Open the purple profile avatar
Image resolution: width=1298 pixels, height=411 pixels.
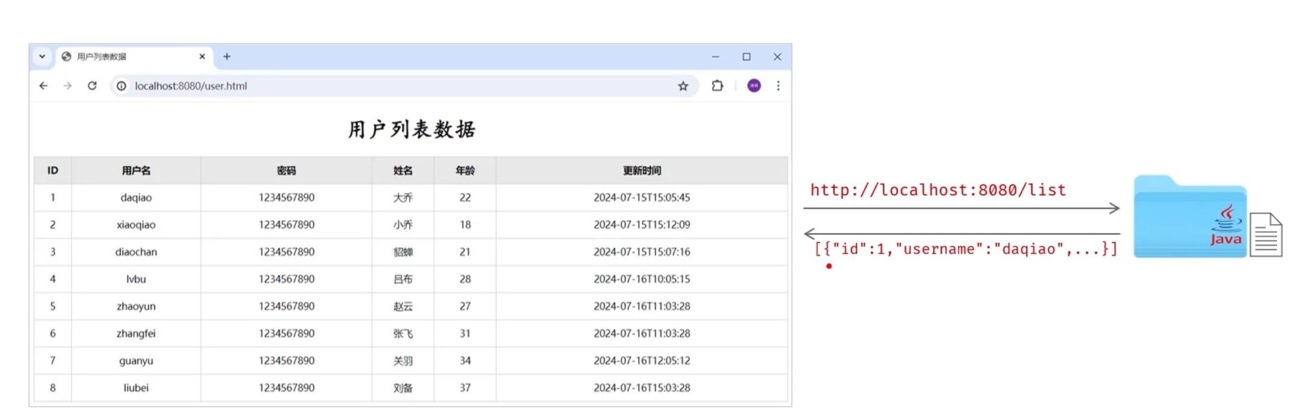[754, 86]
